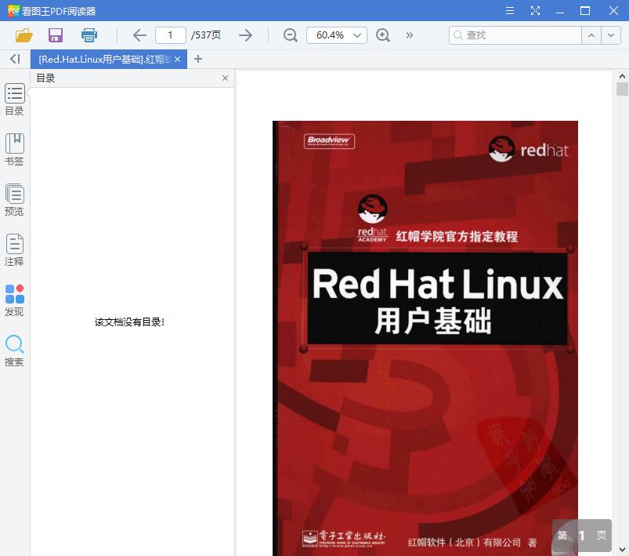This screenshot has height=556, width=629.
Task: Open the main menu hamburger icon
Action: 510,11
